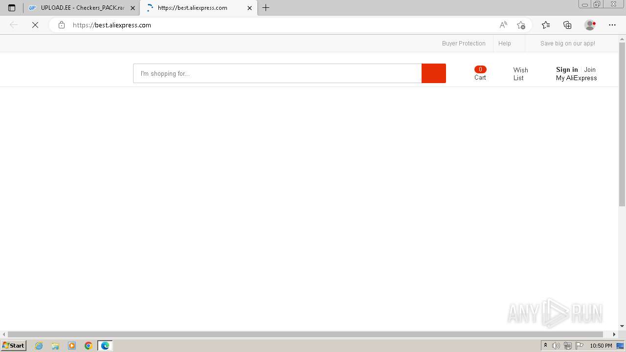Click the horizontal scrollbar thumb
Screen dimensions: 626x352
tap(306, 334)
